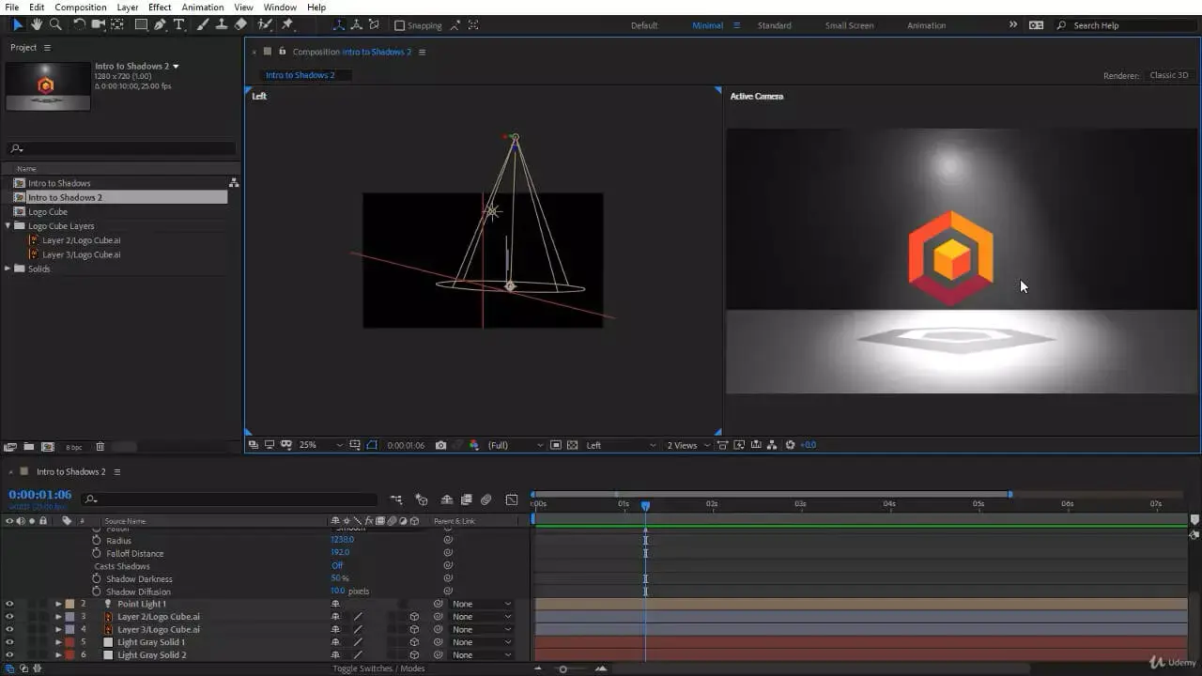Toggle Shadow Darkness stopwatch keyframing
This screenshot has width=1202, height=676.
(x=97, y=578)
